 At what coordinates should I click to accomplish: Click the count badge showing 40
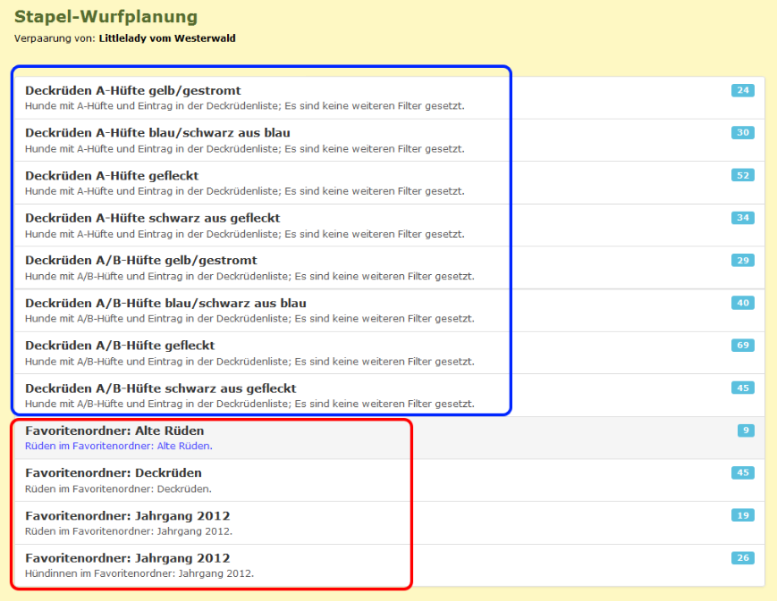(x=742, y=303)
